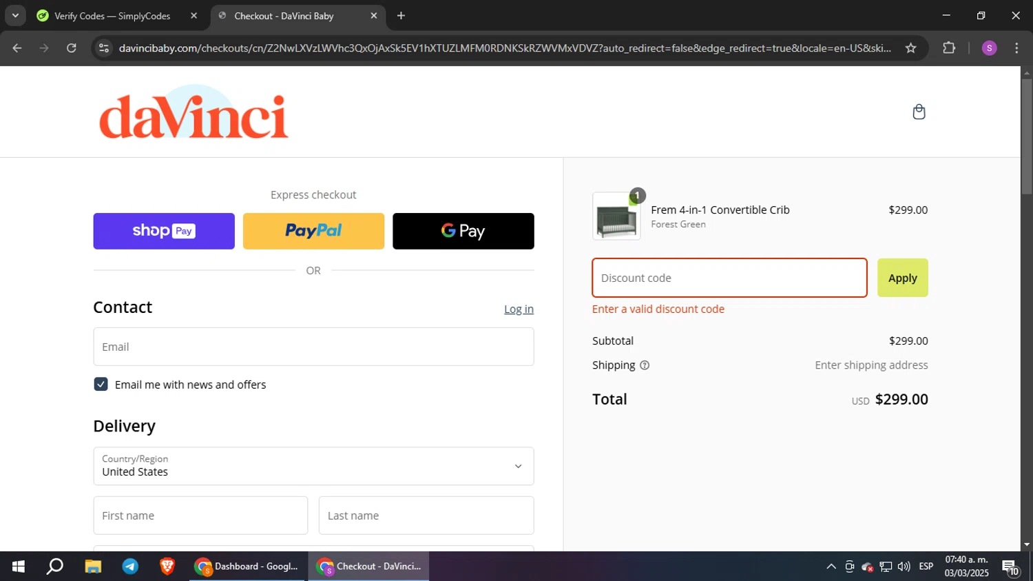
Task: Click the cloud sync error tray icon
Action: [868, 567]
